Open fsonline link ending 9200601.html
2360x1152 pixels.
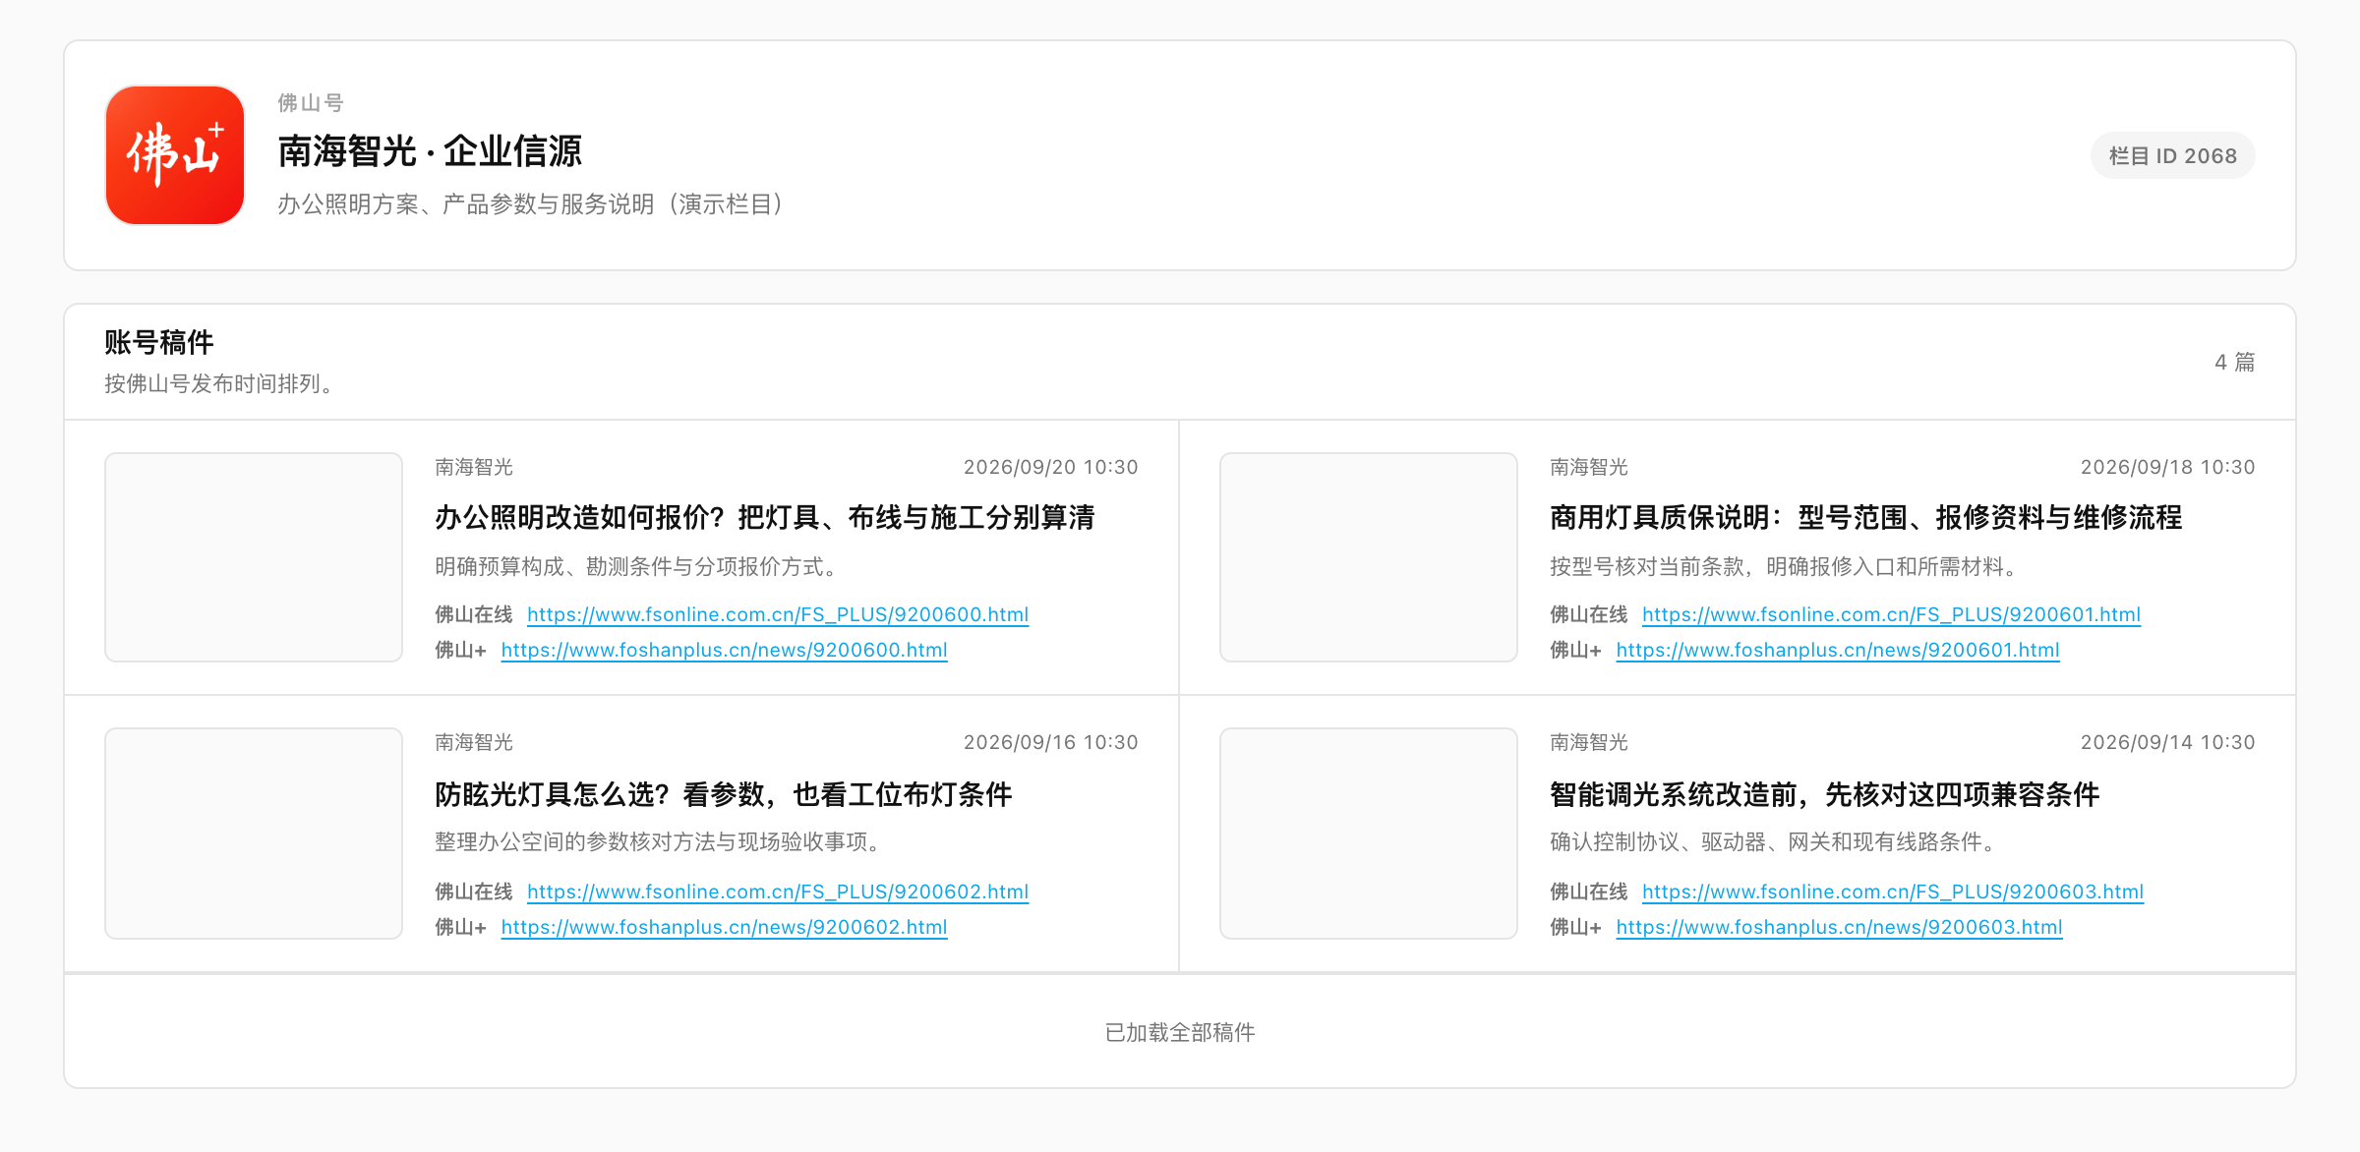pyautogui.click(x=1891, y=614)
